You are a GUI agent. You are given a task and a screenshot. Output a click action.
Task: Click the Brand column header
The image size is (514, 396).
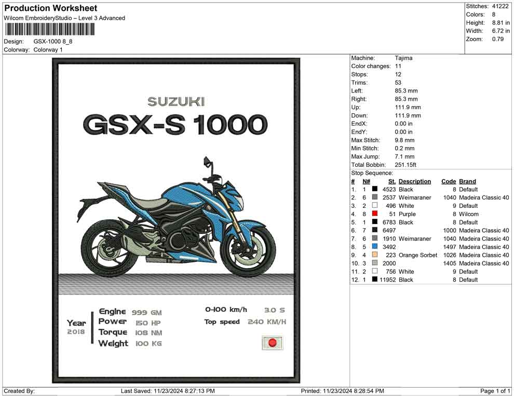(x=467, y=181)
